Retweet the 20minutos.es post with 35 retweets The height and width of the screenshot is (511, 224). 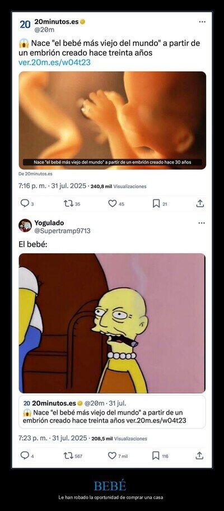tap(68, 203)
